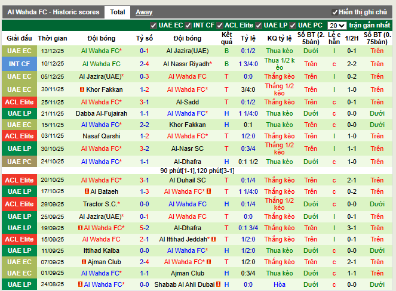Click the Al Duhail SC team name
396x291 pixels.
coord(188,180)
